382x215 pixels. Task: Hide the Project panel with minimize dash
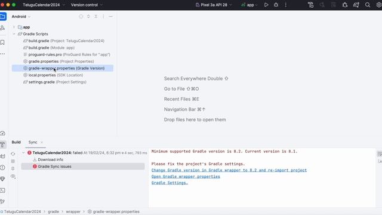pyautogui.click(x=110, y=16)
